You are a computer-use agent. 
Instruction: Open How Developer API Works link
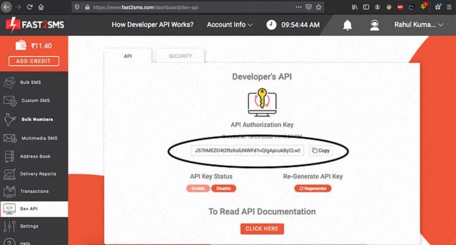[152, 25]
